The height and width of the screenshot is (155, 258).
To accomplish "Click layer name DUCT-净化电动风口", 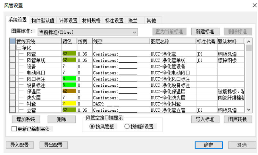I will pos(170,73).
